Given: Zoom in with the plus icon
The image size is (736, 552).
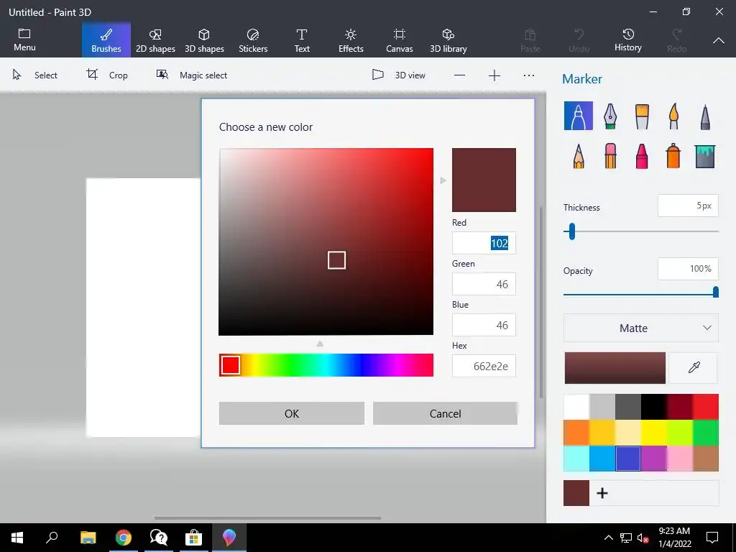Looking at the screenshot, I should [x=494, y=75].
